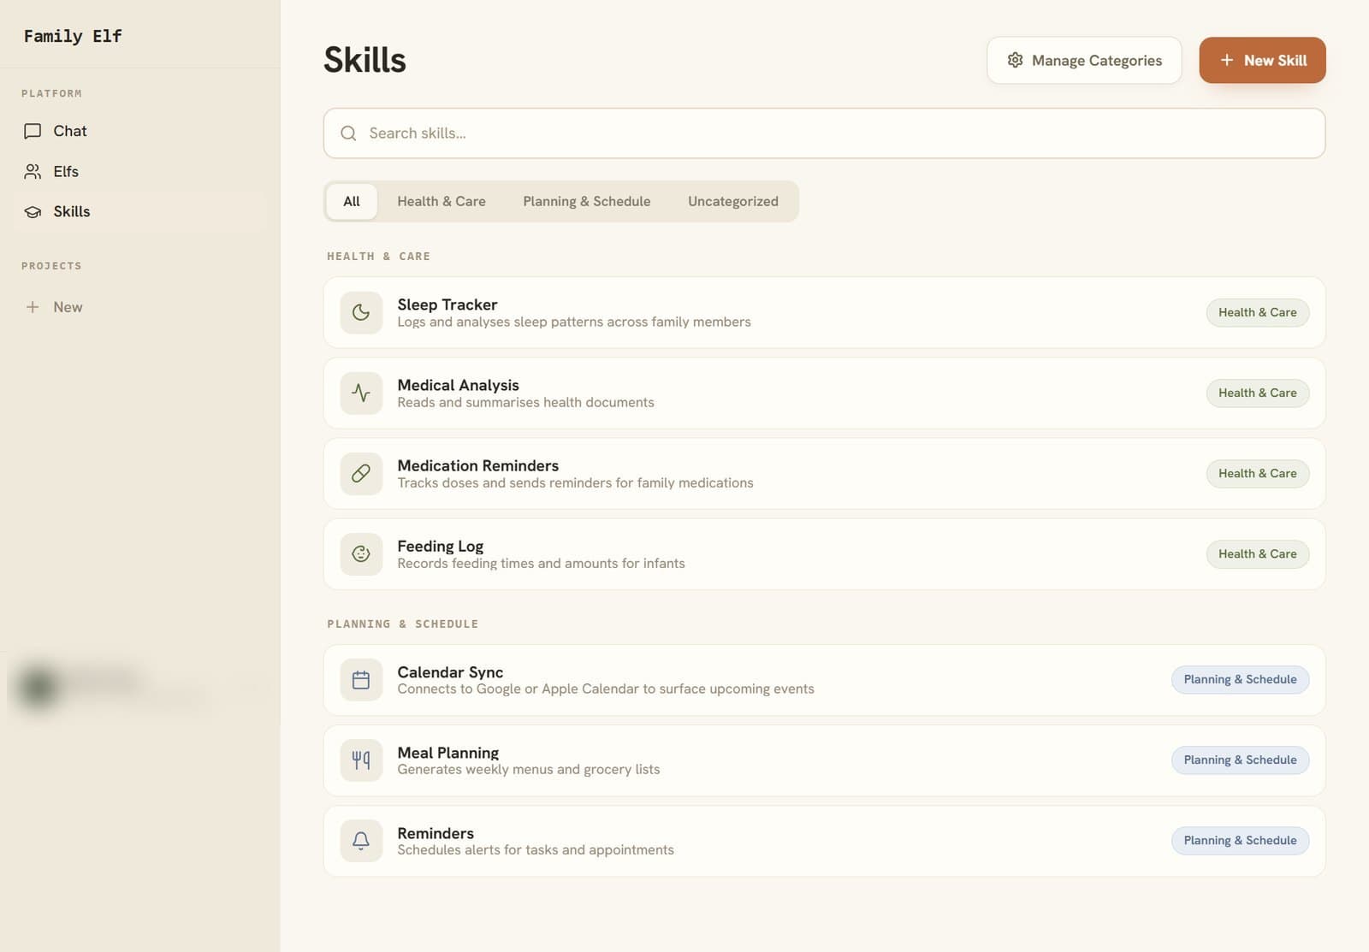This screenshot has height=952, width=1369.
Task: Click the moon icon for Sleep Tracker
Action: [361, 312]
